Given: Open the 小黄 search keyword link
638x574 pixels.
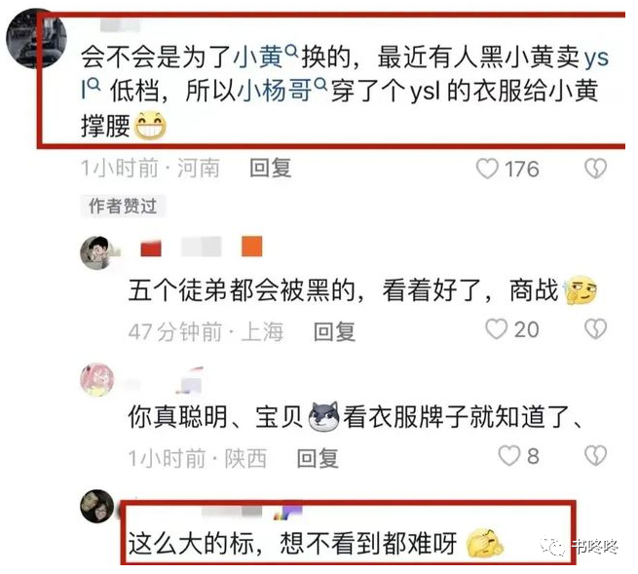Looking at the screenshot, I should (x=258, y=57).
